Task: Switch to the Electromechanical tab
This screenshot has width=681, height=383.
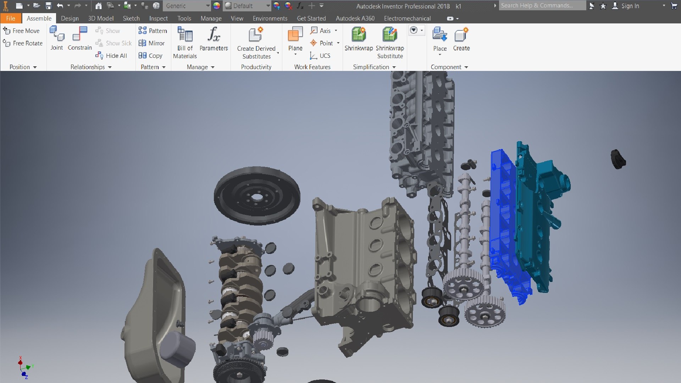Action: [x=407, y=18]
